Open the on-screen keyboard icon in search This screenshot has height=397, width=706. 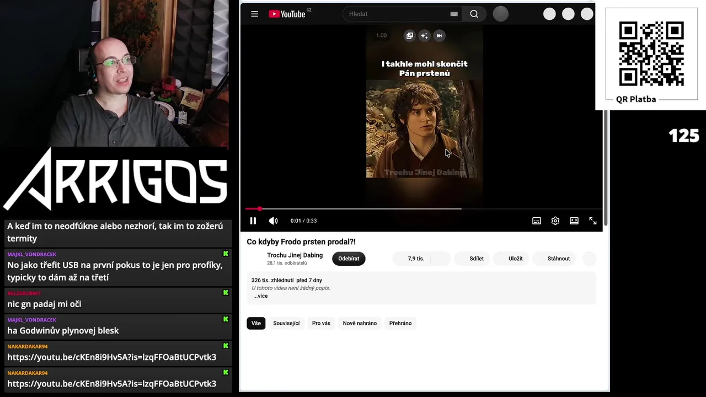(x=454, y=14)
